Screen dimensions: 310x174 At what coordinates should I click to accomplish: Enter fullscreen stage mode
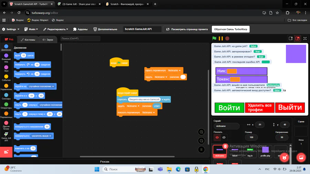click(305, 39)
